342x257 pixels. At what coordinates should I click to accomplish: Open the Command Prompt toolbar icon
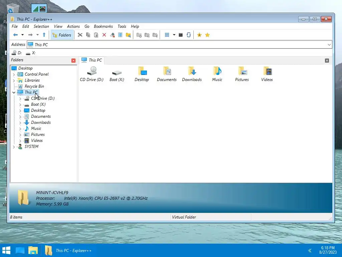point(181,35)
